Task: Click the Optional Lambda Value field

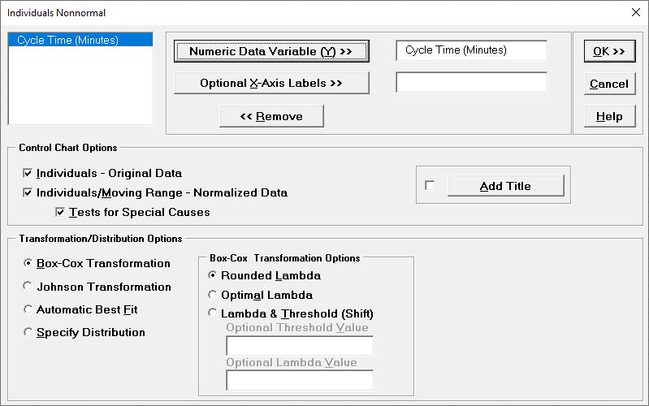Action: (300, 380)
